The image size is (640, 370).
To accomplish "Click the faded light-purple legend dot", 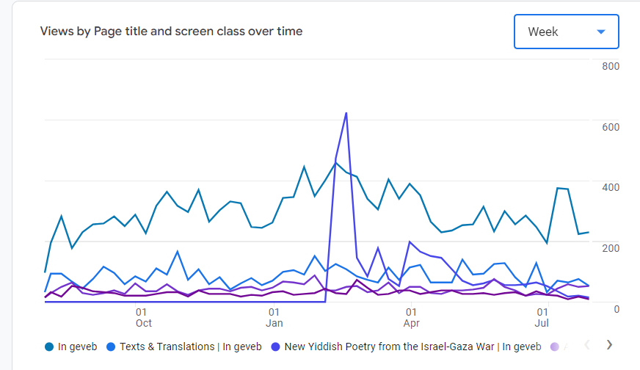I will click(x=554, y=347).
